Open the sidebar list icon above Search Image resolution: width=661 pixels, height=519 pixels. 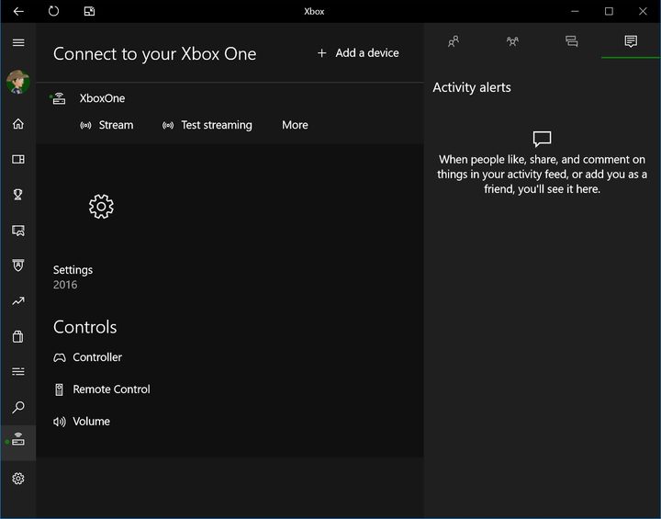point(18,372)
